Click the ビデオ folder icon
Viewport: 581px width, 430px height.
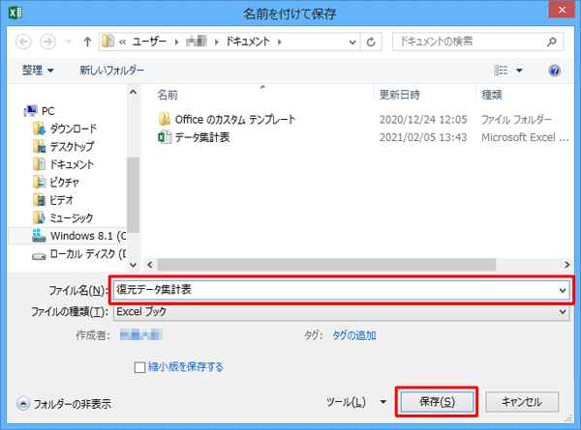(40, 200)
